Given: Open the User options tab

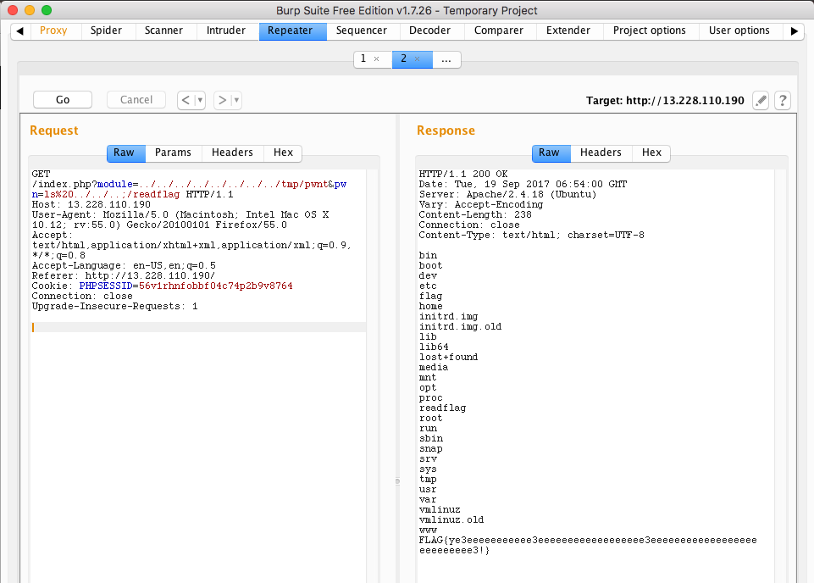Looking at the screenshot, I should [x=739, y=31].
